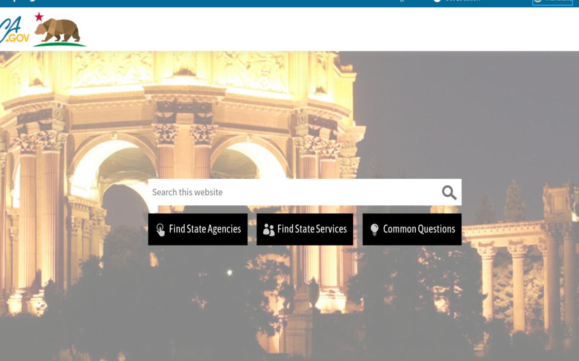Screen dimensions: 579x361
Task: Open Find State Agencies
Action: [x=198, y=229]
